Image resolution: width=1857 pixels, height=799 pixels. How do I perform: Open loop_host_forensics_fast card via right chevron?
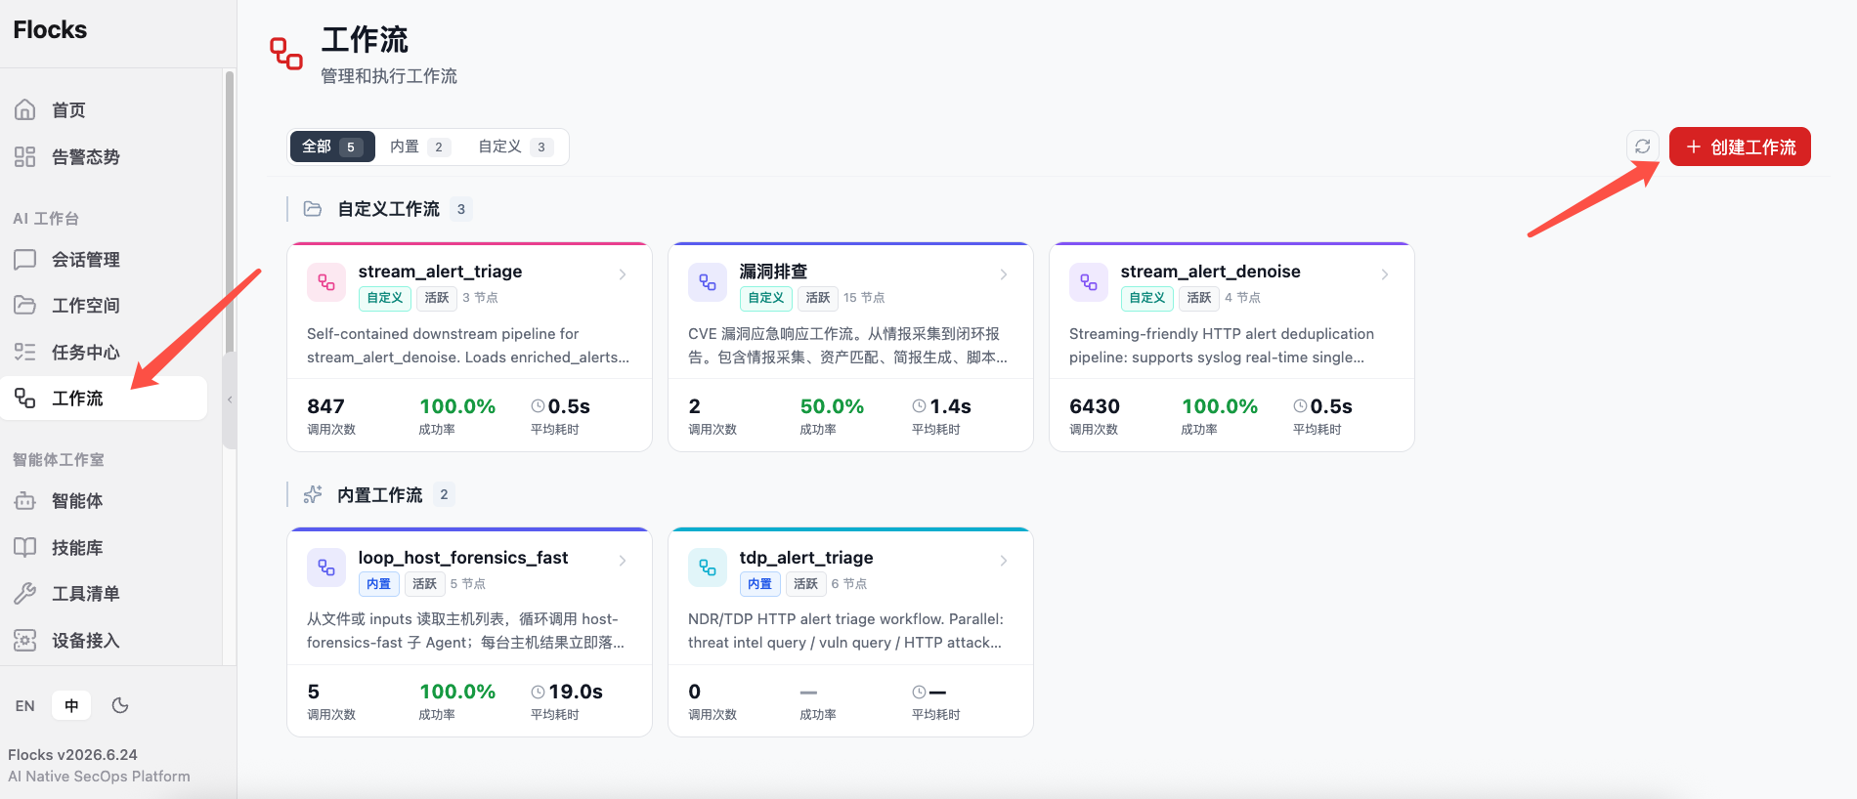coord(623,561)
